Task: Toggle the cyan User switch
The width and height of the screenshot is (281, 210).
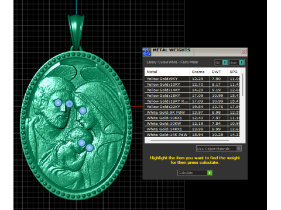Action: coord(242,62)
